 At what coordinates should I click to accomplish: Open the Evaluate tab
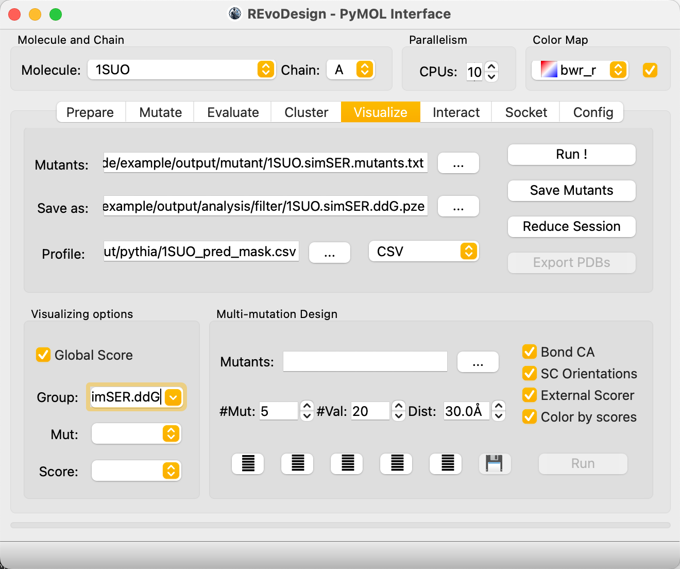[x=233, y=112]
